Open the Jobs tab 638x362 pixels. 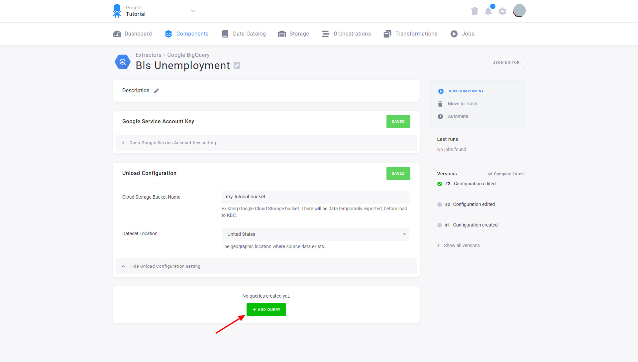click(462, 34)
